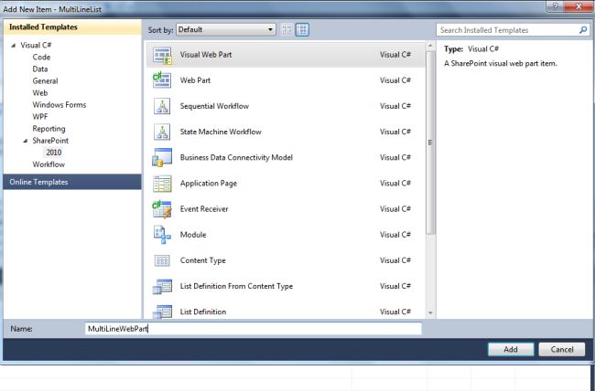Select the Module template icon
Image resolution: width=595 pixels, height=391 pixels.
162,235
